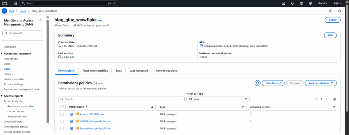Open the AWSGlueConsoleFullAccess policy link
The height and width of the screenshot is (135, 349).
point(96,121)
